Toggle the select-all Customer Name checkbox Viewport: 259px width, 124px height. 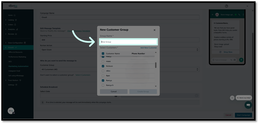pyautogui.click(x=103, y=53)
